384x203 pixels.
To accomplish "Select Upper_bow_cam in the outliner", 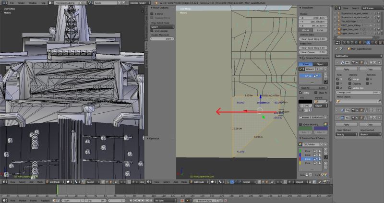I will (x=350, y=29).
